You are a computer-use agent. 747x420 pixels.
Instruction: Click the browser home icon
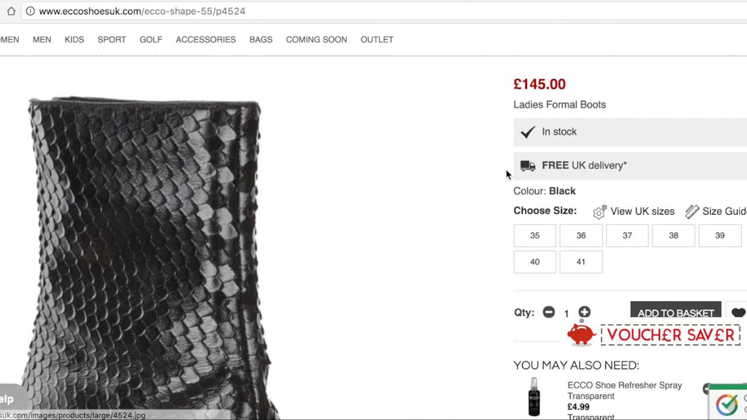click(11, 11)
